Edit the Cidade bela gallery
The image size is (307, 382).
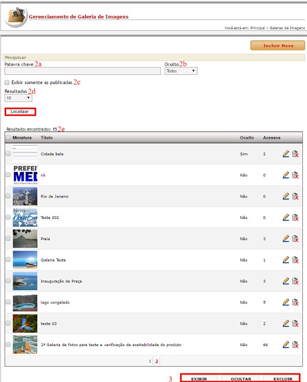286,154
